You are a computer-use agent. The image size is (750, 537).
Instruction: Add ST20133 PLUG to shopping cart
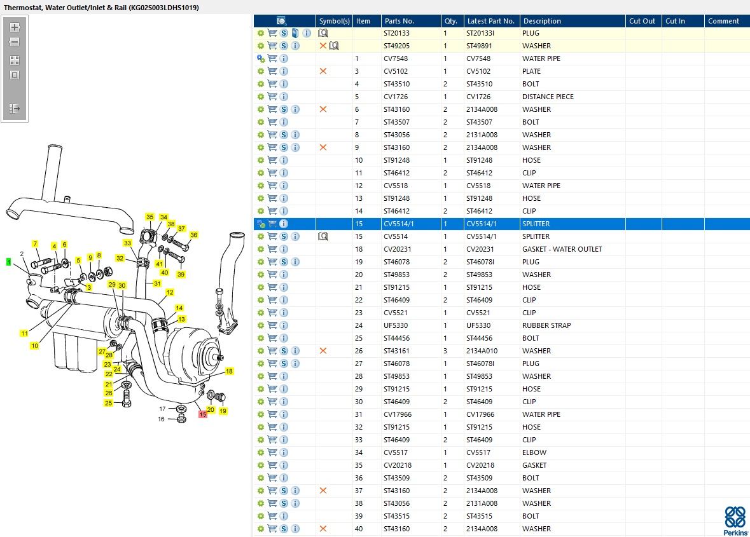click(x=272, y=33)
